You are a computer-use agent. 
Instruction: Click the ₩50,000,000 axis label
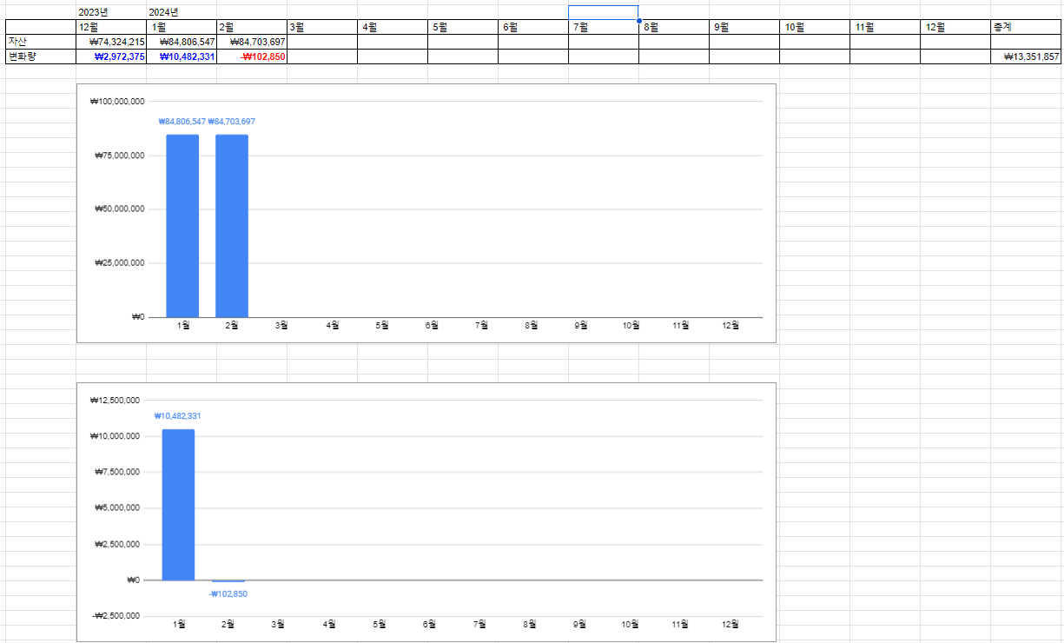tap(120, 209)
